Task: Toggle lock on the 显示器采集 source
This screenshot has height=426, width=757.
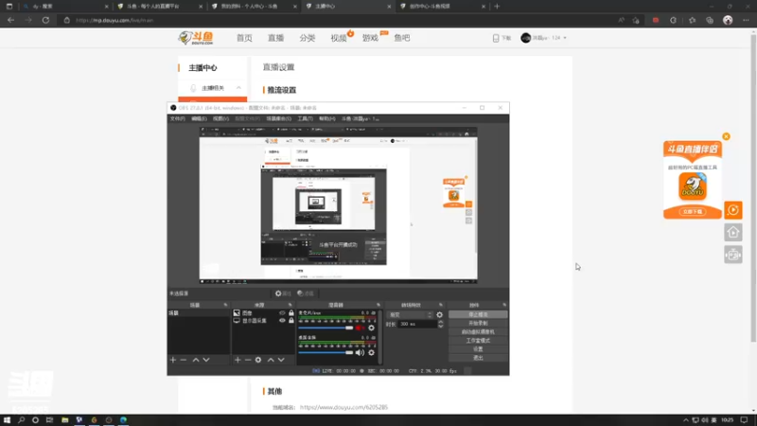Action: tap(291, 320)
